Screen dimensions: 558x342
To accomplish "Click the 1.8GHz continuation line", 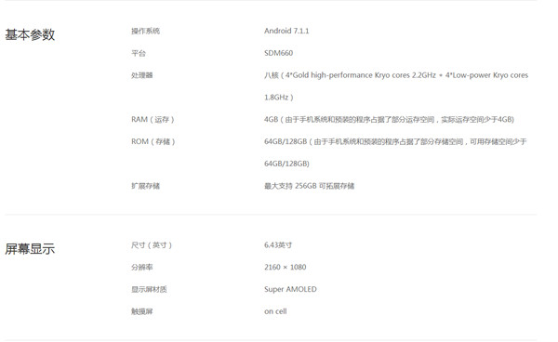I will coord(279,98).
